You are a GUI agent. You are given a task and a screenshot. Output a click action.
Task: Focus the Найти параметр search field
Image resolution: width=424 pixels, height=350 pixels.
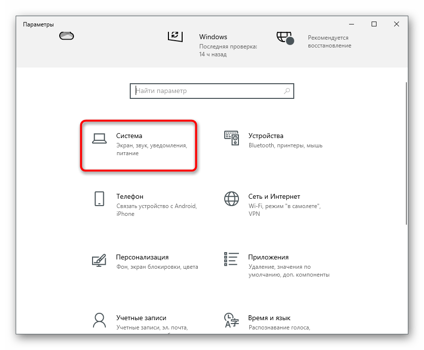[x=206, y=91]
